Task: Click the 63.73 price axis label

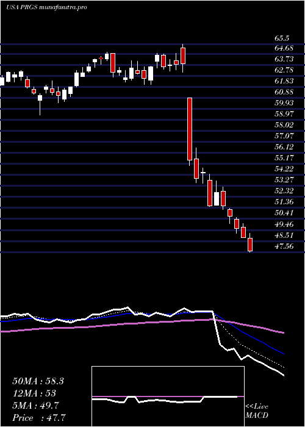Action: click(x=284, y=59)
